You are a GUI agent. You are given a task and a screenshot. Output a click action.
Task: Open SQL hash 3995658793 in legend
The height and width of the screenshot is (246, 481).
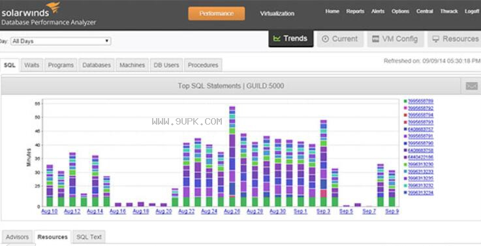pyautogui.click(x=420, y=123)
